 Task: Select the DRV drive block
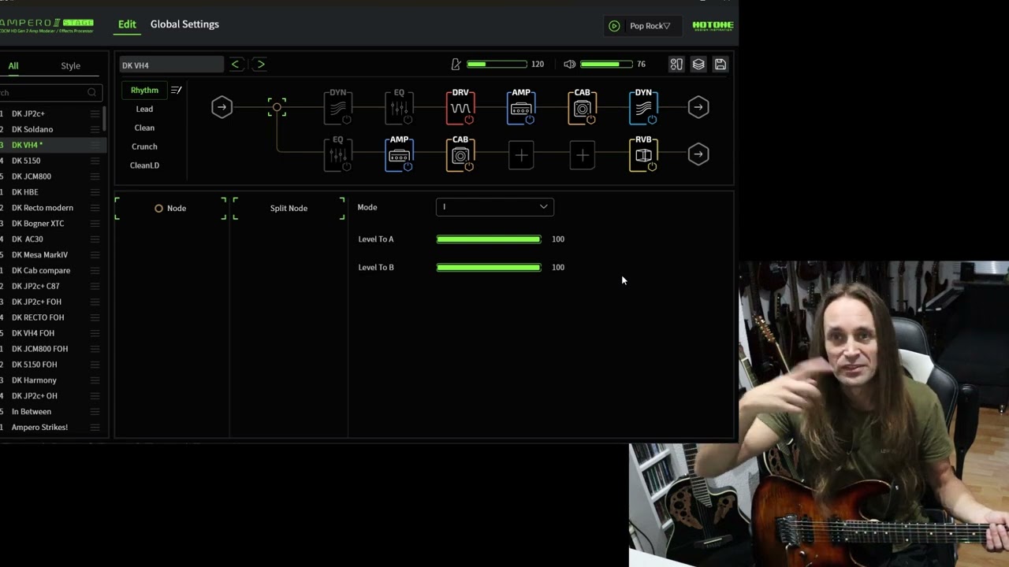(x=460, y=107)
